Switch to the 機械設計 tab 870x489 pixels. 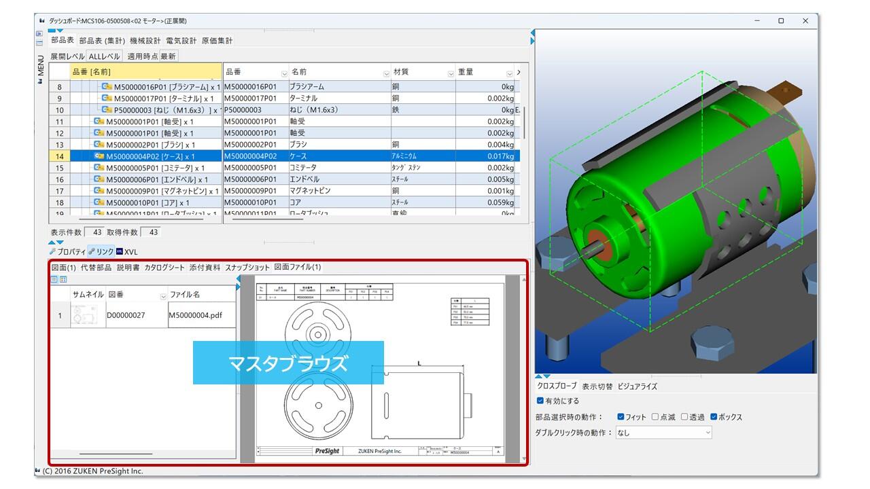(145, 41)
